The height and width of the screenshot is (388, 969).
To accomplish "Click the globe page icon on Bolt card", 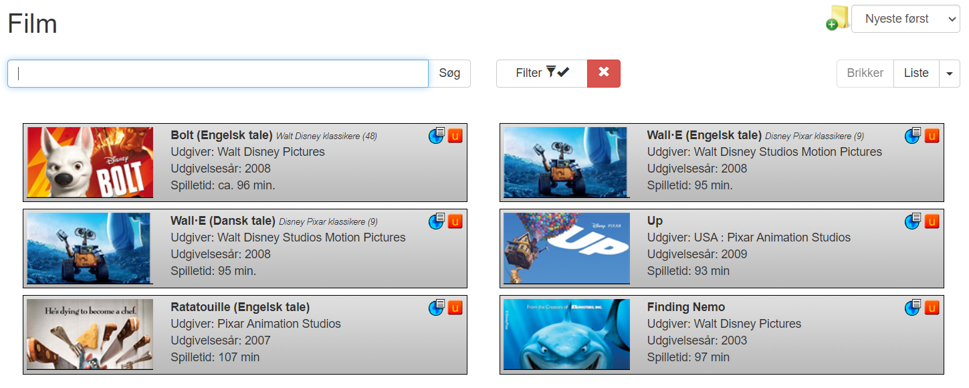I will tap(437, 136).
